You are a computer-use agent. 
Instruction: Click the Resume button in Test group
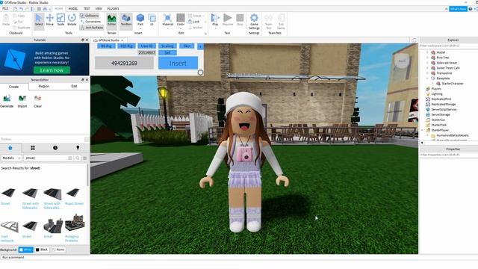click(x=228, y=20)
